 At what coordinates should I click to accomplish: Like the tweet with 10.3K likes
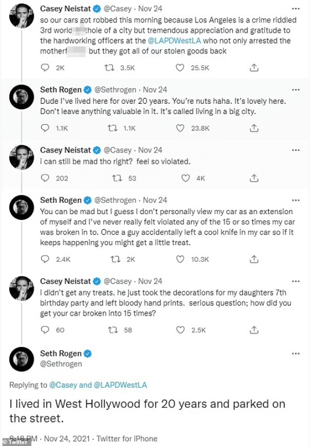180,259
